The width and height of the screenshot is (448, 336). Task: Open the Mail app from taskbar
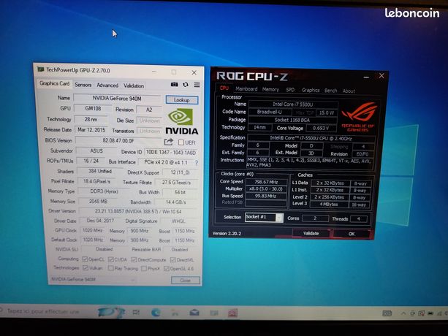194,313
